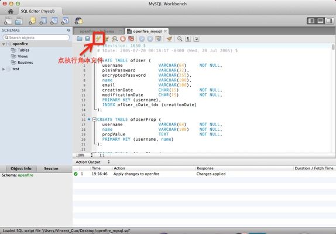Click the 1:1 cursor position indicator

[x=102, y=155]
